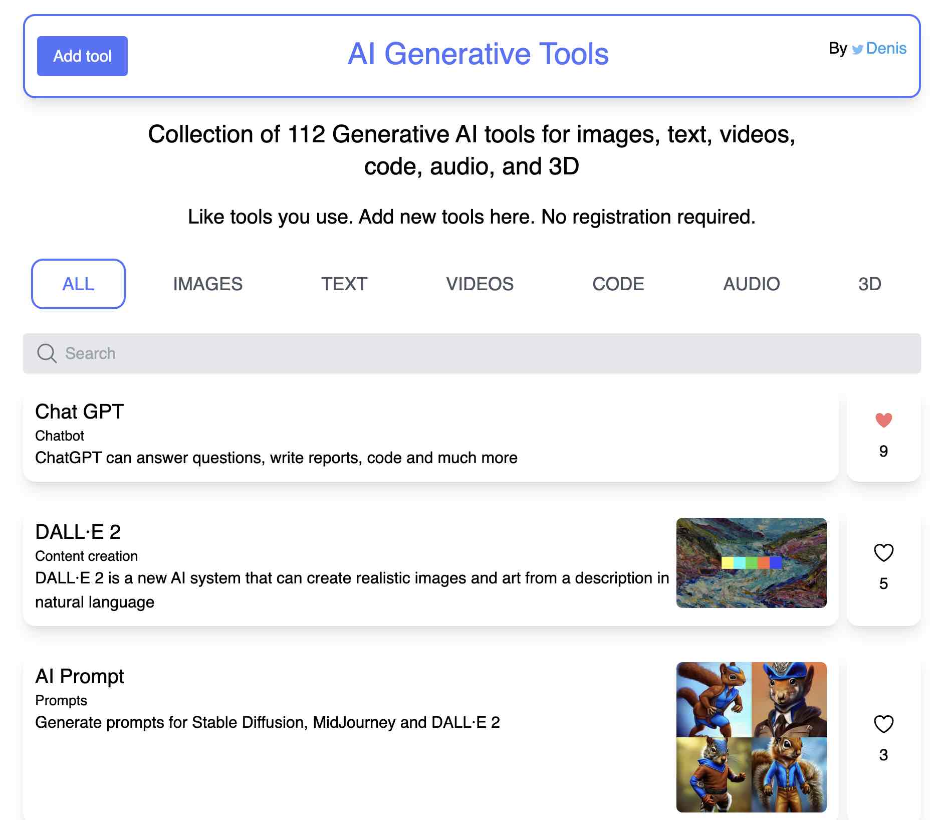
Task: Open the DALL·E 2 tool title
Action: click(x=78, y=532)
